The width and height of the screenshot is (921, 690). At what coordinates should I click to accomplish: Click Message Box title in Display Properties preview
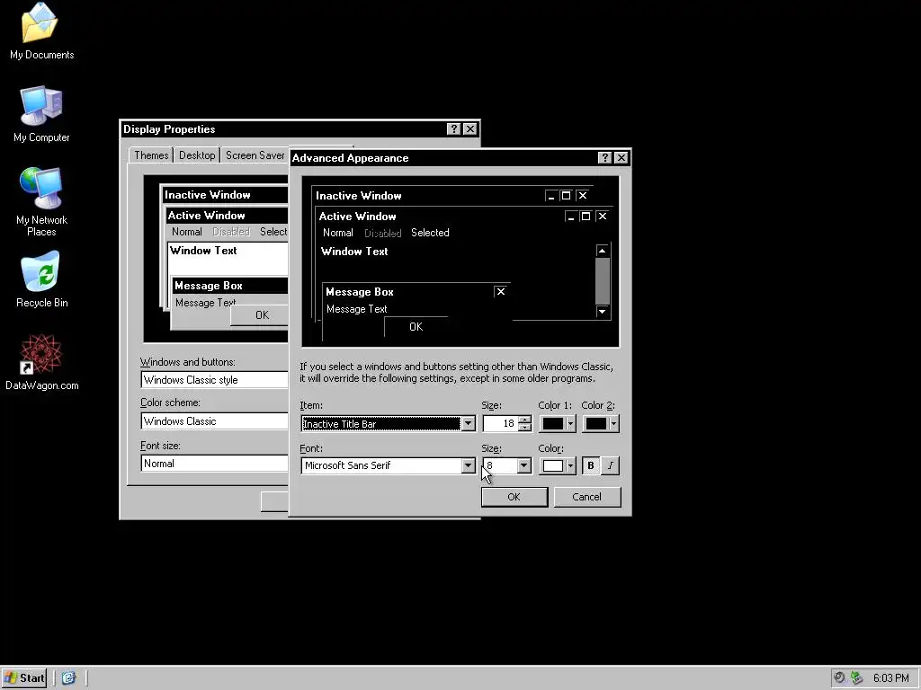coord(209,286)
